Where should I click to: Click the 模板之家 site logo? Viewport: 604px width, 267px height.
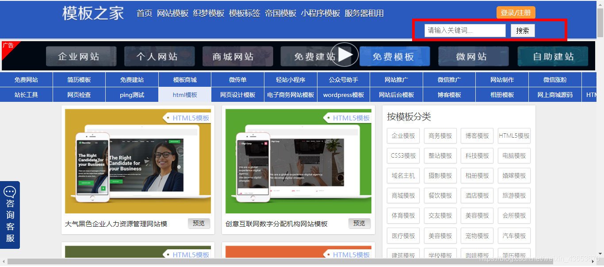coord(93,13)
